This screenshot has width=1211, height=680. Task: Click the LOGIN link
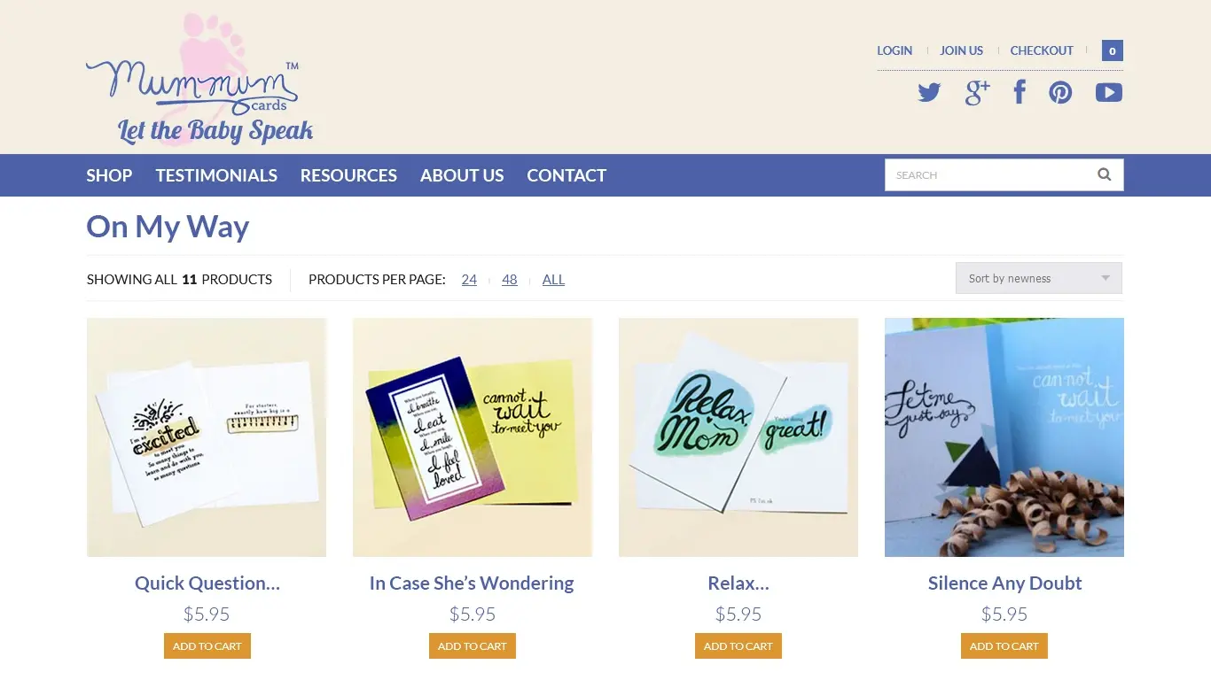click(x=894, y=50)
